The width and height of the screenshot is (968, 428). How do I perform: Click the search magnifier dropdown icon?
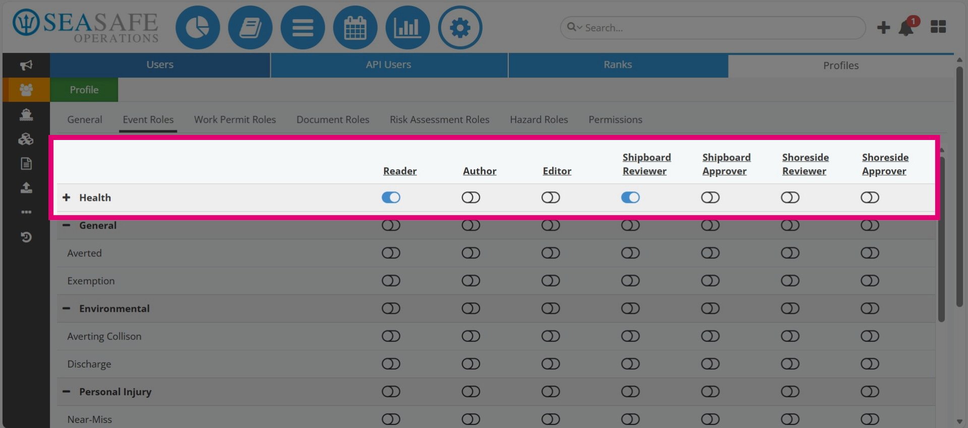coord(574,27)
